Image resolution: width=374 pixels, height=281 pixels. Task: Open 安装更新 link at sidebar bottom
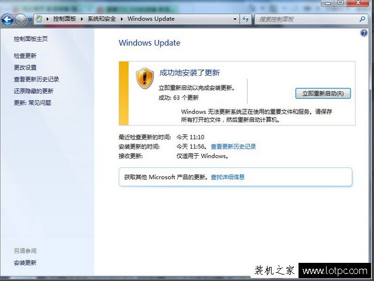[x=25, y=263]
